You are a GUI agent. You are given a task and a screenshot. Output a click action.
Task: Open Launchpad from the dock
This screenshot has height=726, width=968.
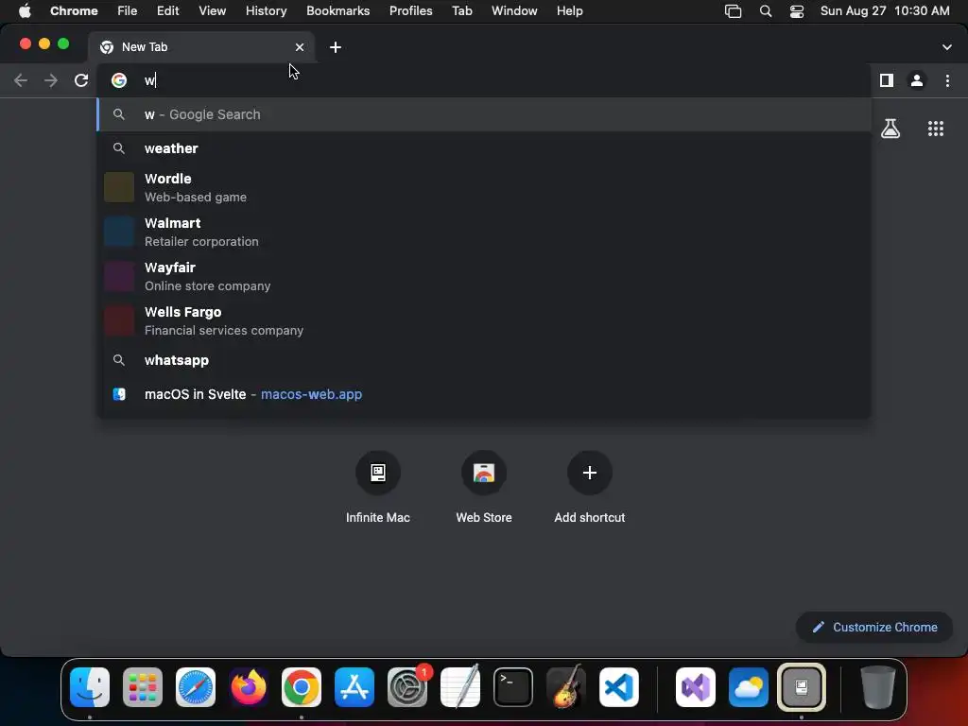[x=143, y=687]
